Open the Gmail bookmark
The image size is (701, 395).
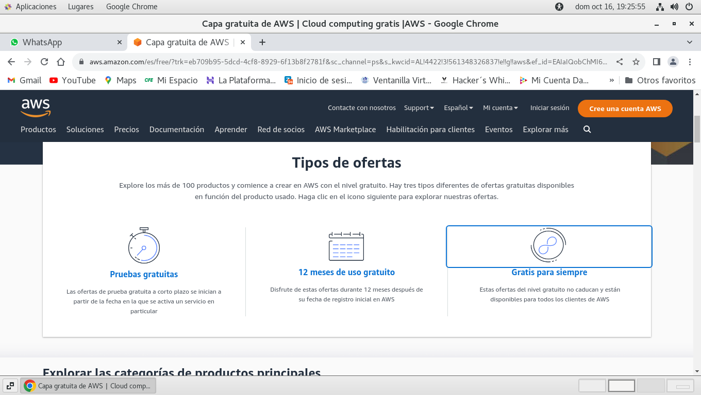coord(24,80)
